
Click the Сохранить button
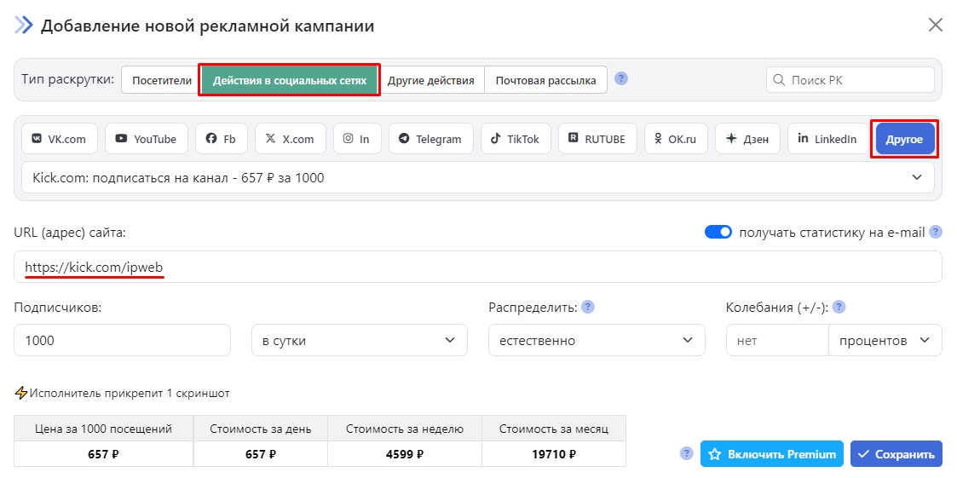coord(896,454)
